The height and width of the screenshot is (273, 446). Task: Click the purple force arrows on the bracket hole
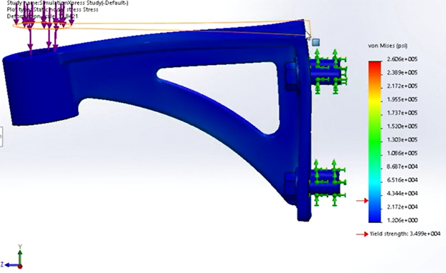43,27
